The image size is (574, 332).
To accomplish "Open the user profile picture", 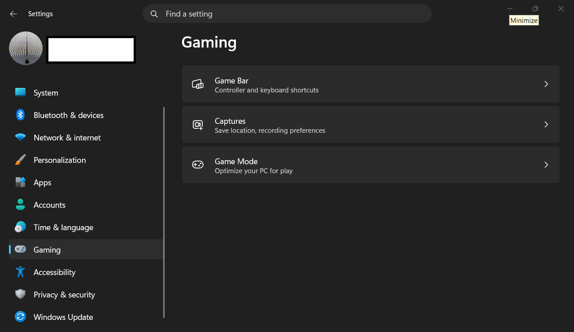I will 26,48.
